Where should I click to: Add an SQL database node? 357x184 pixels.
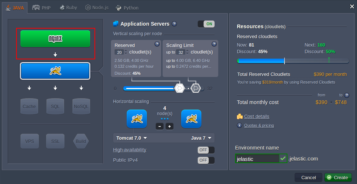coord(55,106)
